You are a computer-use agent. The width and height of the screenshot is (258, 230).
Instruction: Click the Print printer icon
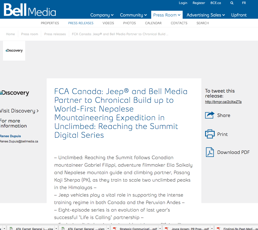[210, 134]
